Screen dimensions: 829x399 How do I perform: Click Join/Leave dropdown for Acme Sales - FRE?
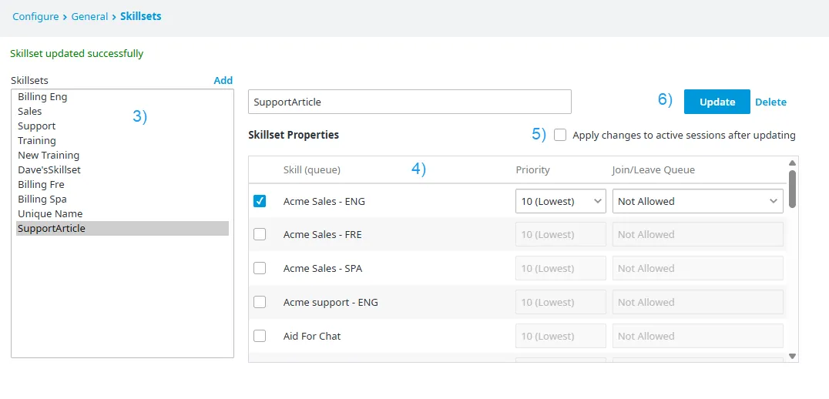tap(698, 235)
